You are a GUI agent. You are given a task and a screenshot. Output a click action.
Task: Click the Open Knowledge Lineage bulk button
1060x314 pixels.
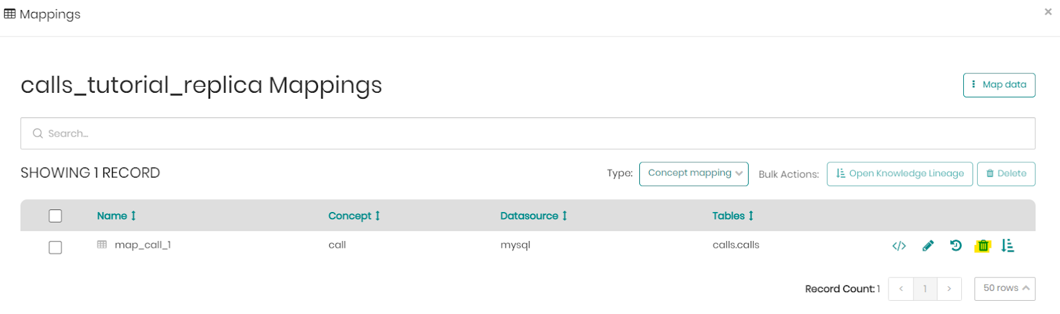(900, 174)
